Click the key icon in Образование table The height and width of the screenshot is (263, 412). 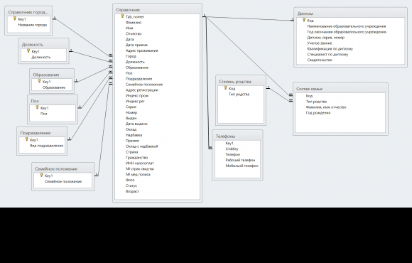pyautogui.click(x=39, y=81)
